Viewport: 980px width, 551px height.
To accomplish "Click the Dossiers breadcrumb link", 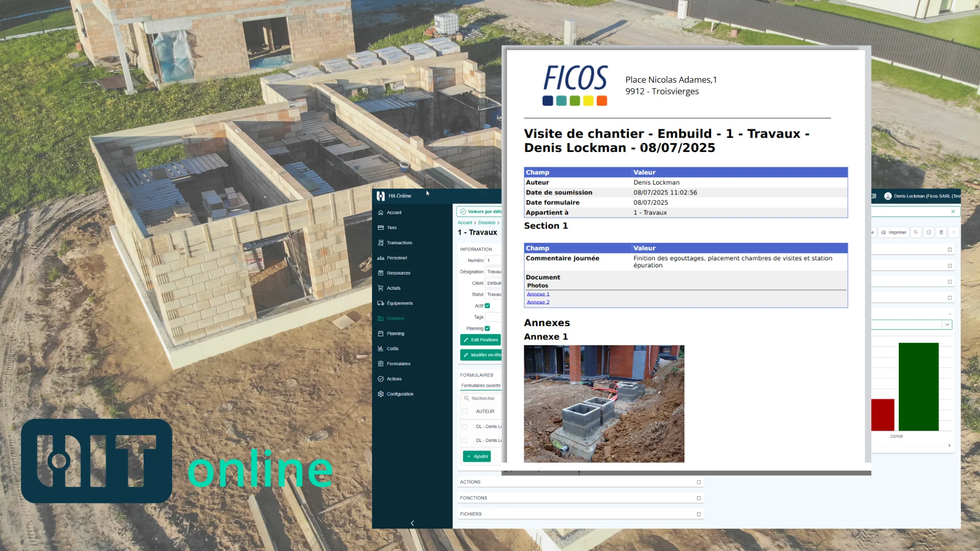I will point(486,222).
